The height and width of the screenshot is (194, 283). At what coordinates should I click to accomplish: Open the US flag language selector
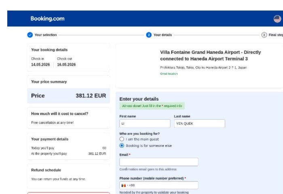277,19
